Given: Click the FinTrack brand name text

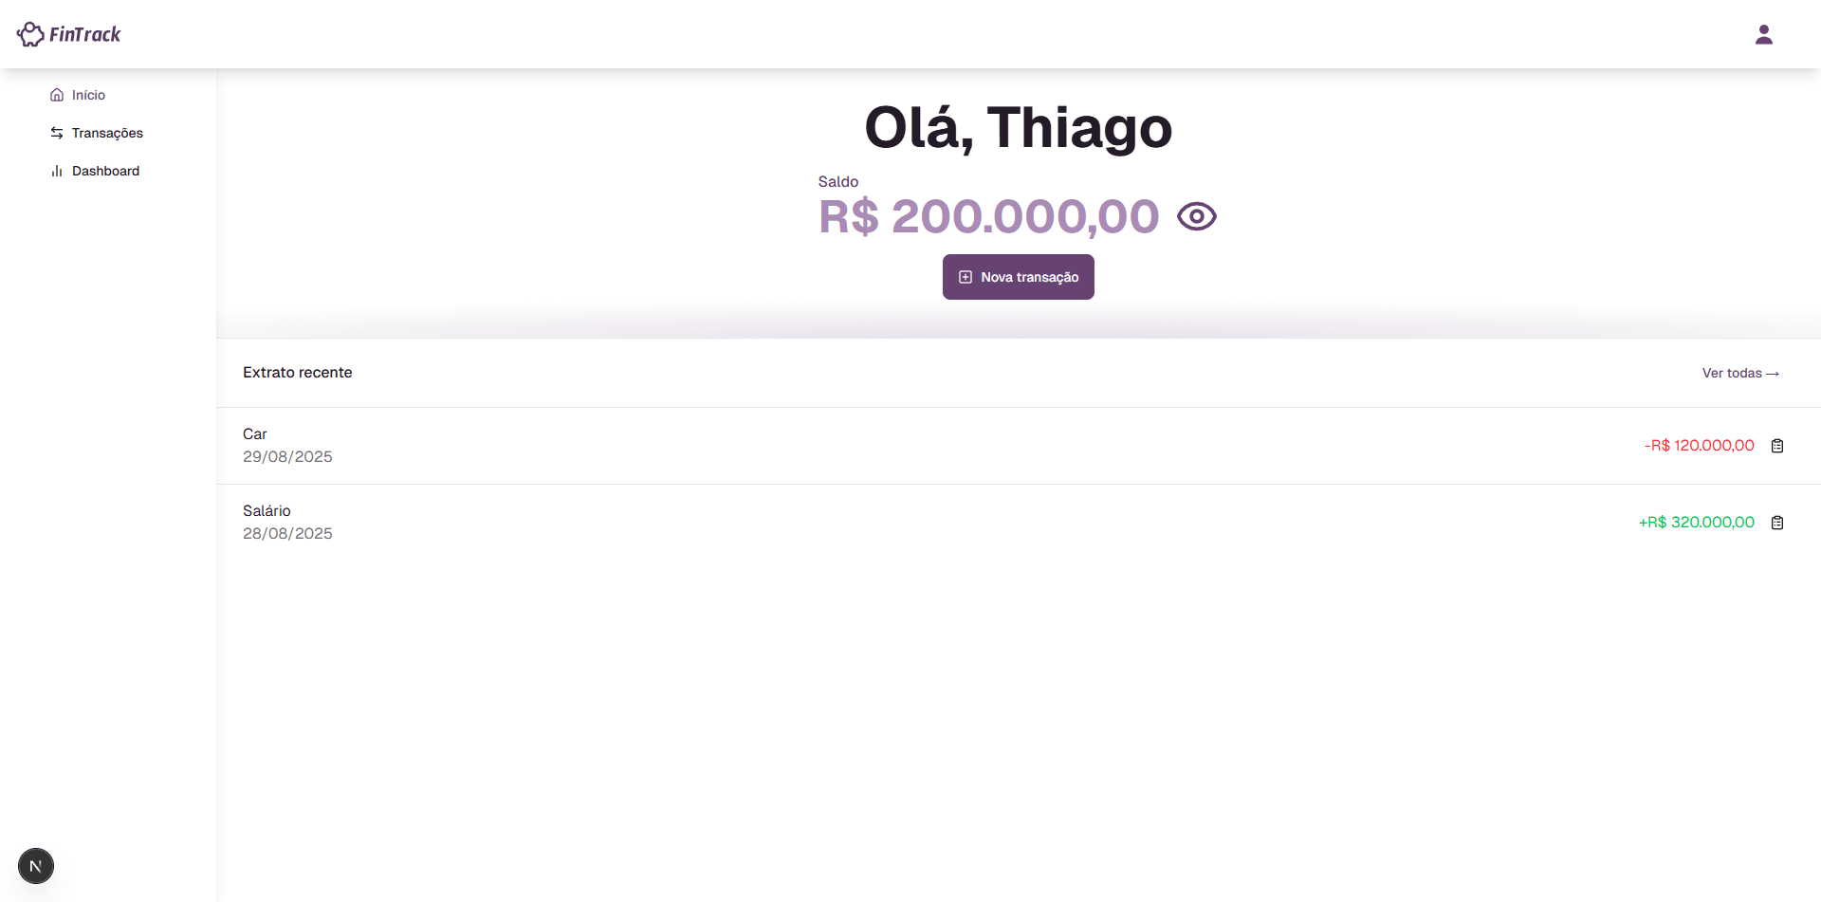Looking at the screenshot, I should tap(85, 34).
